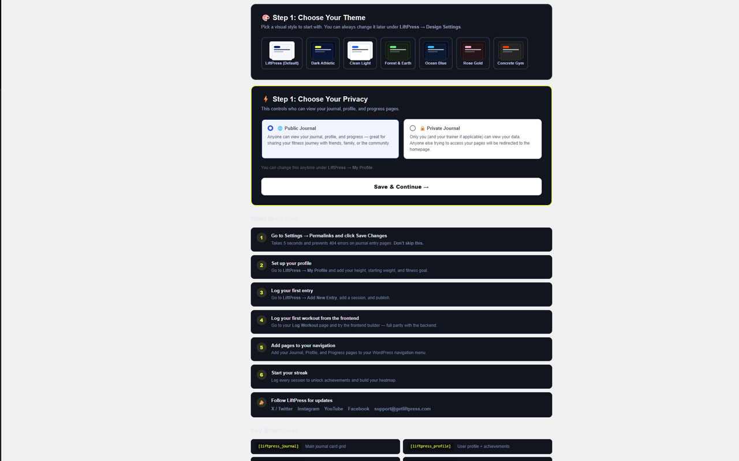Click the palette icon beside Choose Your Theme
Image resolution: width=739 pixels, height=461 pixels.
coord(266,18)
